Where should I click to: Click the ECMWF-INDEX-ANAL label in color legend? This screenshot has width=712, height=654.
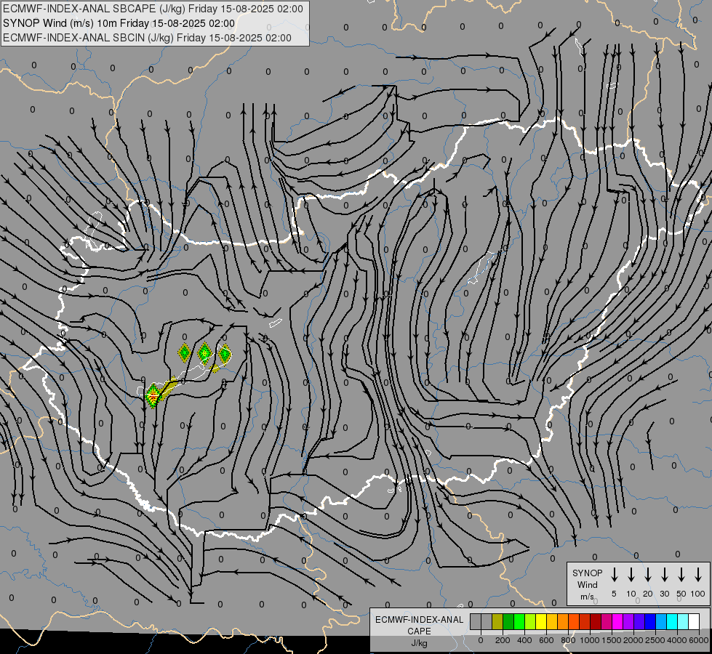pyautogui.click(x=419, y=620)
